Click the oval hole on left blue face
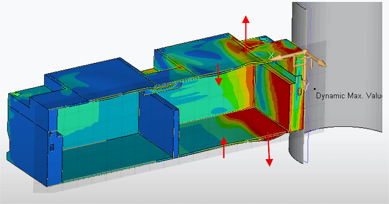The height and width of the screenshot is (204, 389). click(x=52, y=146)
